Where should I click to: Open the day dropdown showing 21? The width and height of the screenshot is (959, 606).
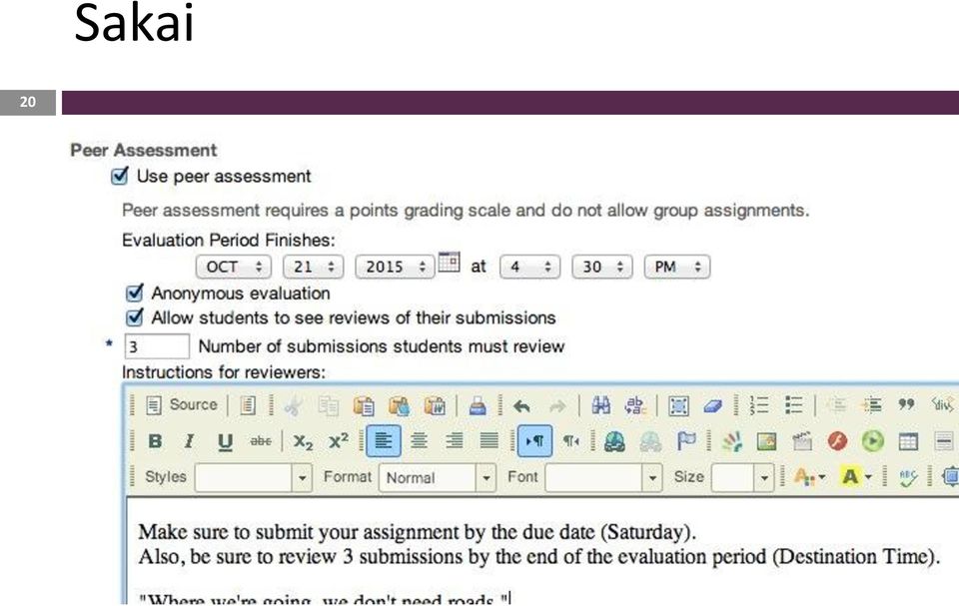(x=313, y=267)
